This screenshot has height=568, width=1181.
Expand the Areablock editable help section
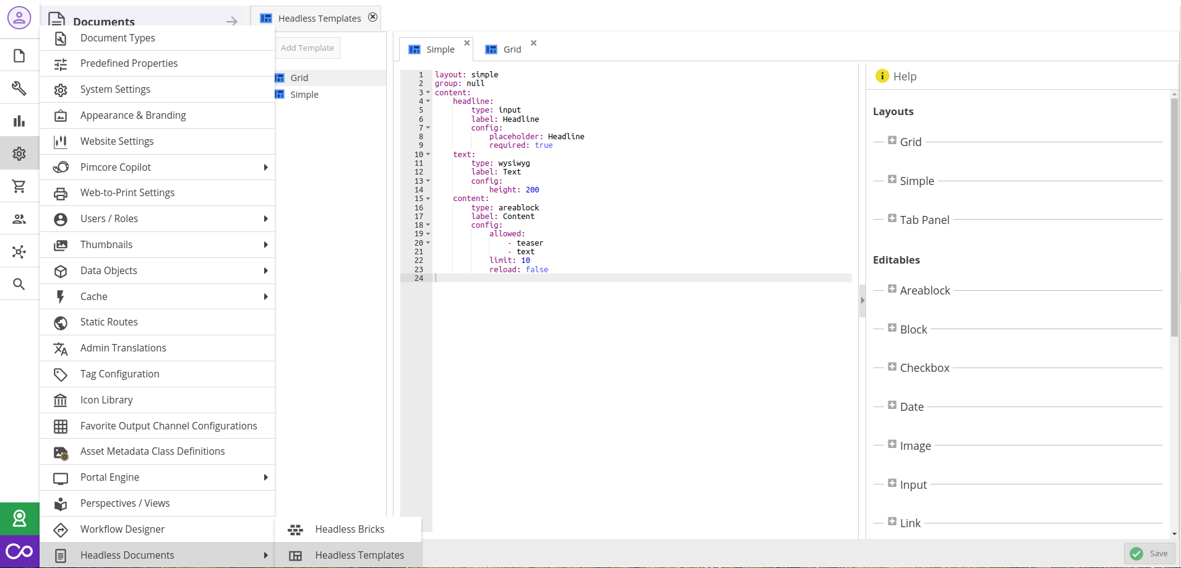(892, 289)
